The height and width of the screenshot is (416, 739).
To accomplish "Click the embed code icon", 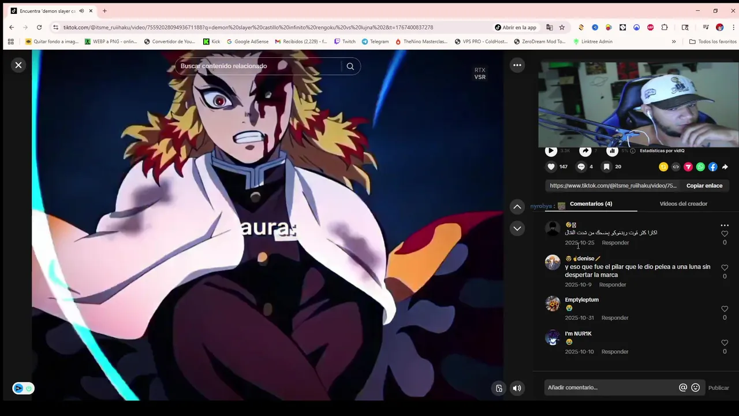I will (x=676, y=167).
